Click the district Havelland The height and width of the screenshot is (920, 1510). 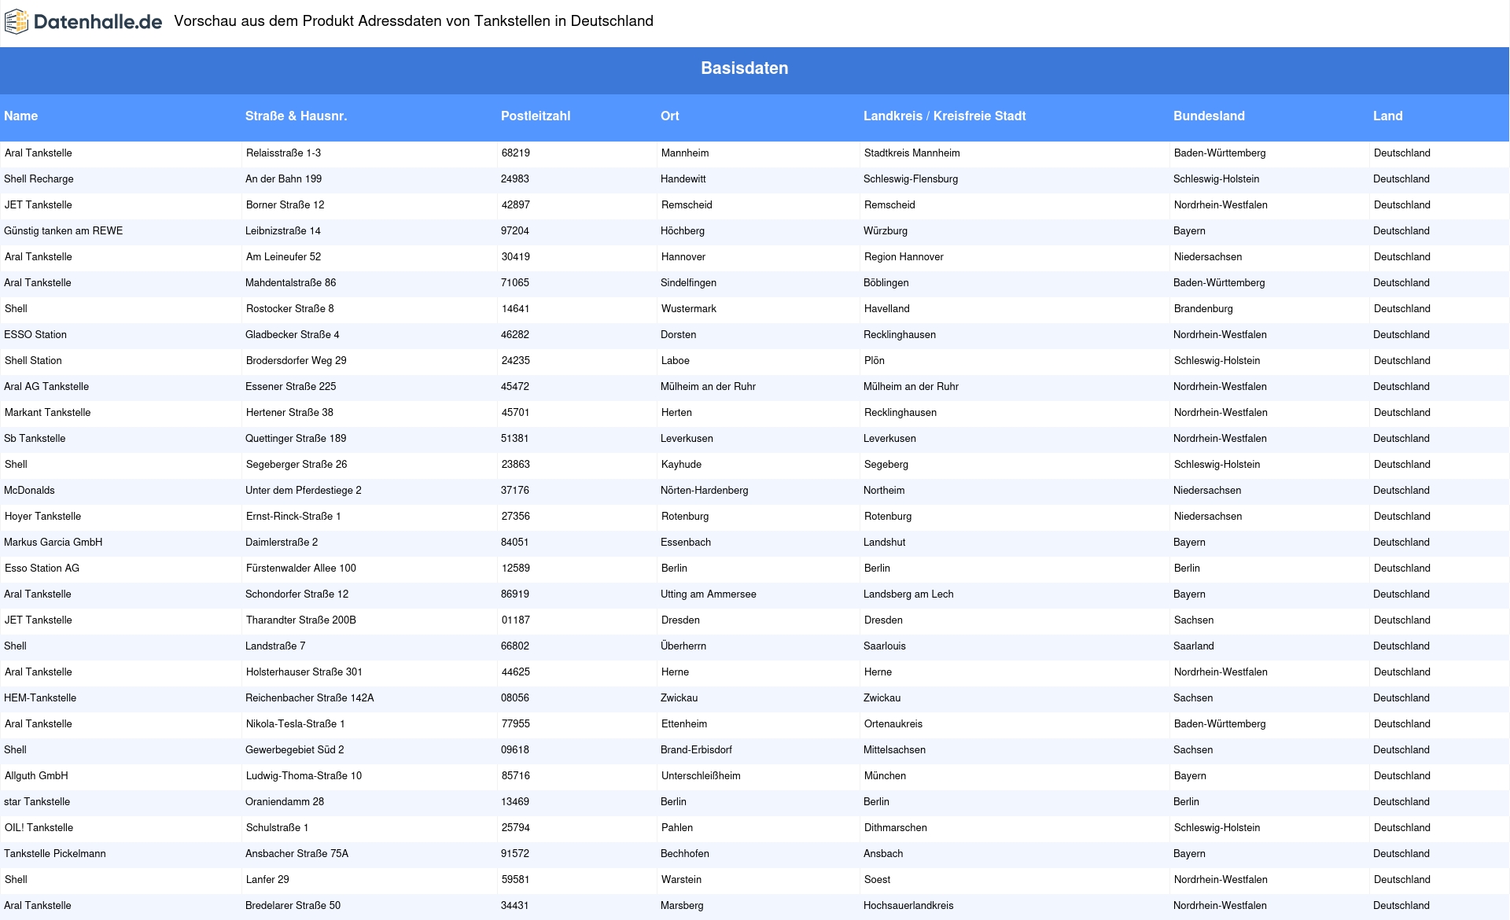(887, 309)
